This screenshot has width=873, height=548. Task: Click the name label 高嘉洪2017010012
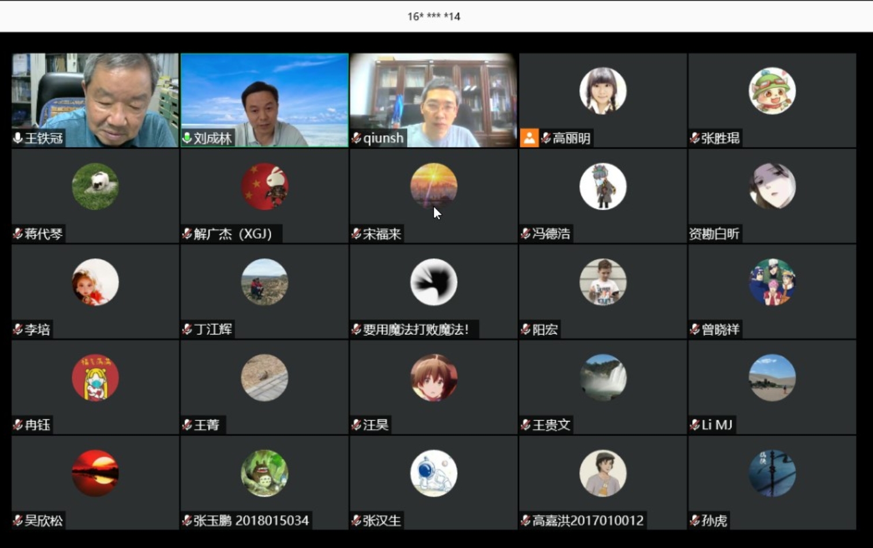tap(588, 521)
